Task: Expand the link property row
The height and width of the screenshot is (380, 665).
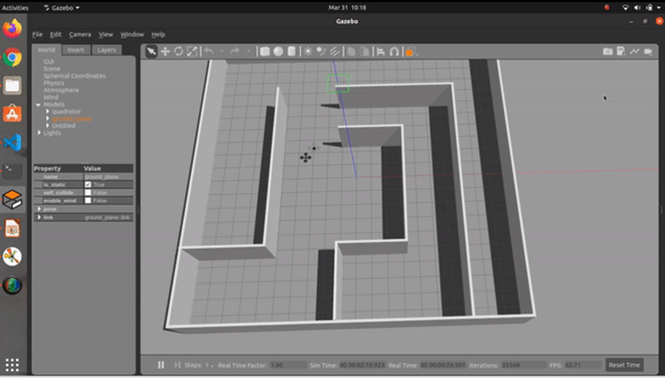Action: point(39,218)
